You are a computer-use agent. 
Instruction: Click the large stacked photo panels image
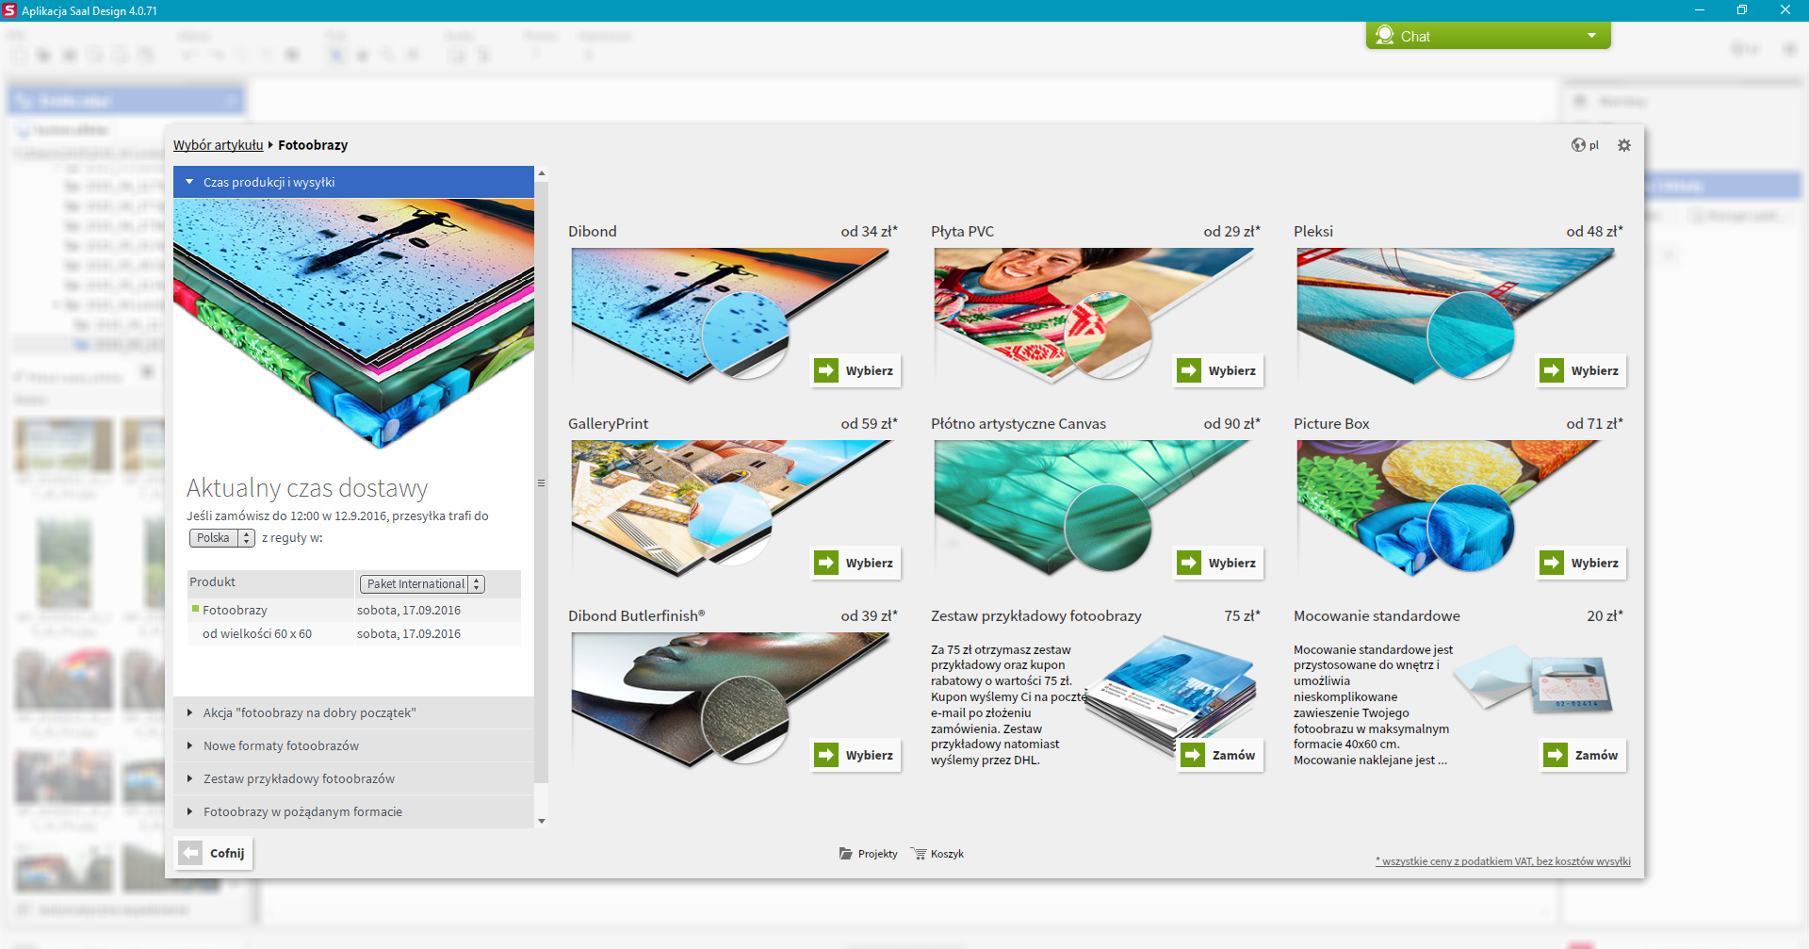(353, 322)
